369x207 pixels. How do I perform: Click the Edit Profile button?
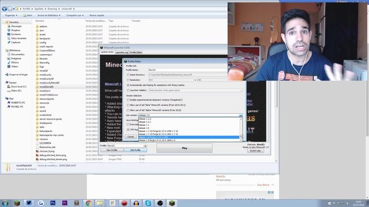coord(135,150)
